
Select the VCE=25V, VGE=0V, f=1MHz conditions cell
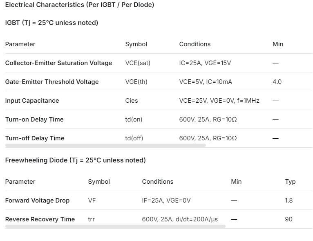[219, 101]
